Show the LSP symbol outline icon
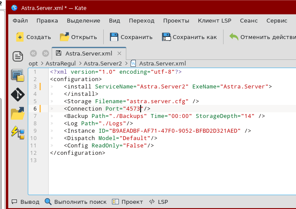The image size is (296, 209). [x=18, y=132]
